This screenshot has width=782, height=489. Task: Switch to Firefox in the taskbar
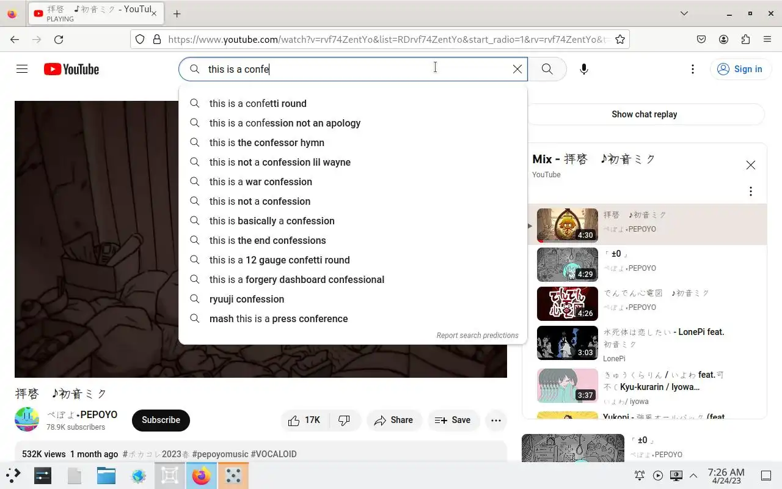[x=202, y=476]
